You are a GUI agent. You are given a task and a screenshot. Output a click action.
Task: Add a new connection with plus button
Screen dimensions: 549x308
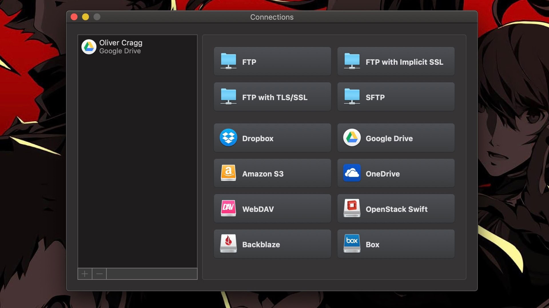tap(85, 274)
